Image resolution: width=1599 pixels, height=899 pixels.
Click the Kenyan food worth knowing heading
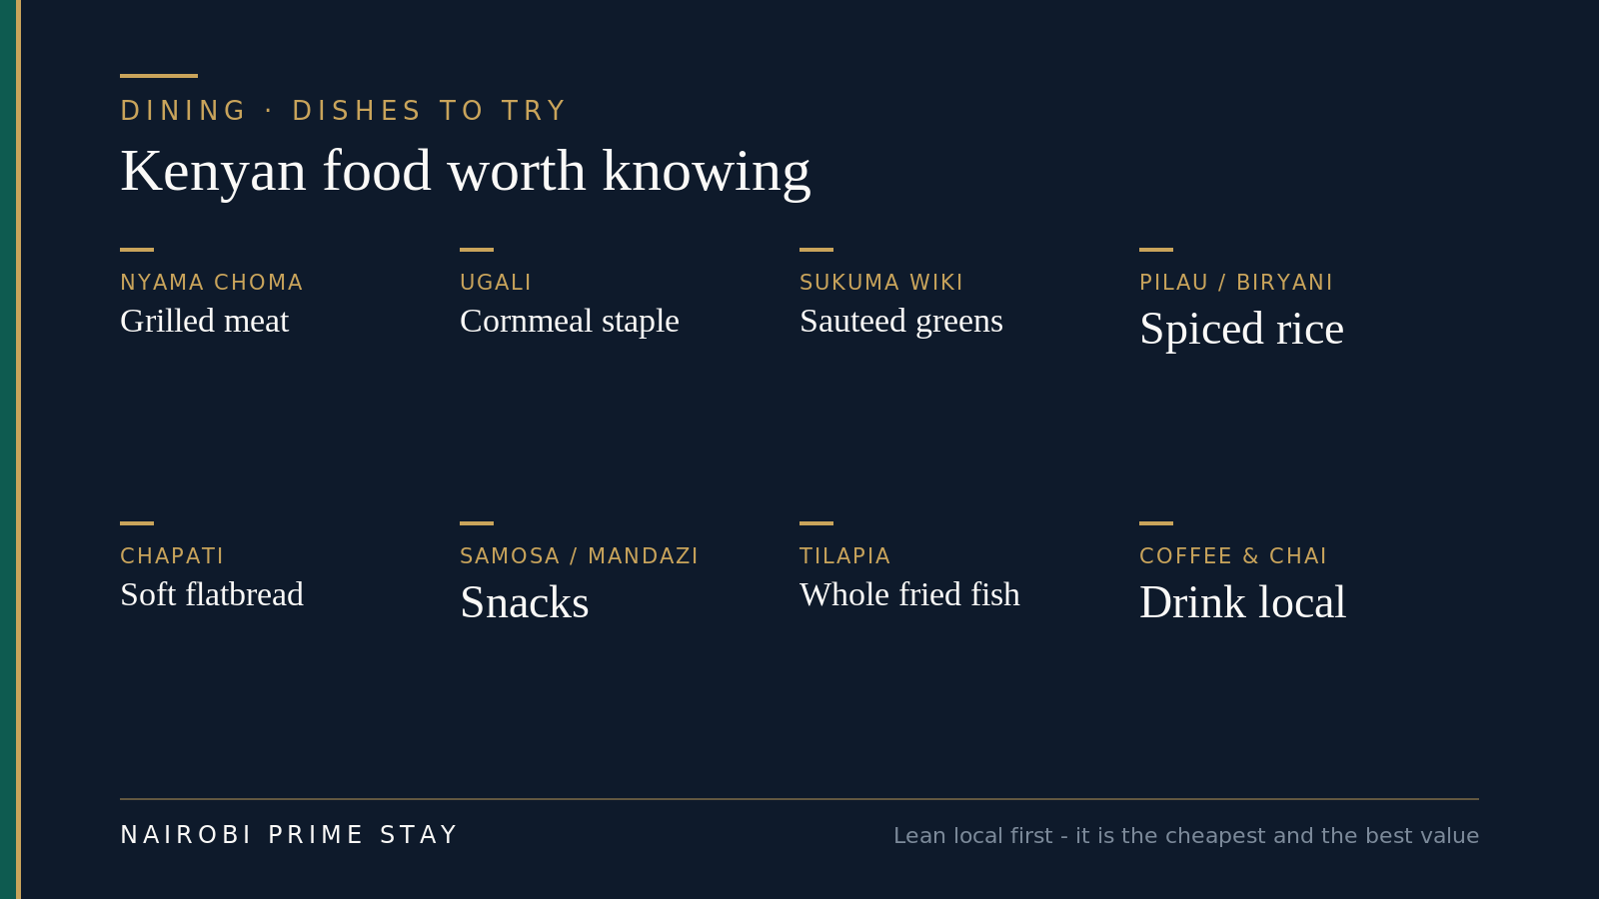click(x=466, y=171)
